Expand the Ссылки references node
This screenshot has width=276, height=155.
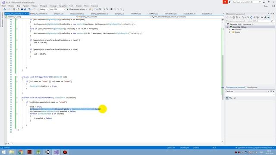[230, 30]
